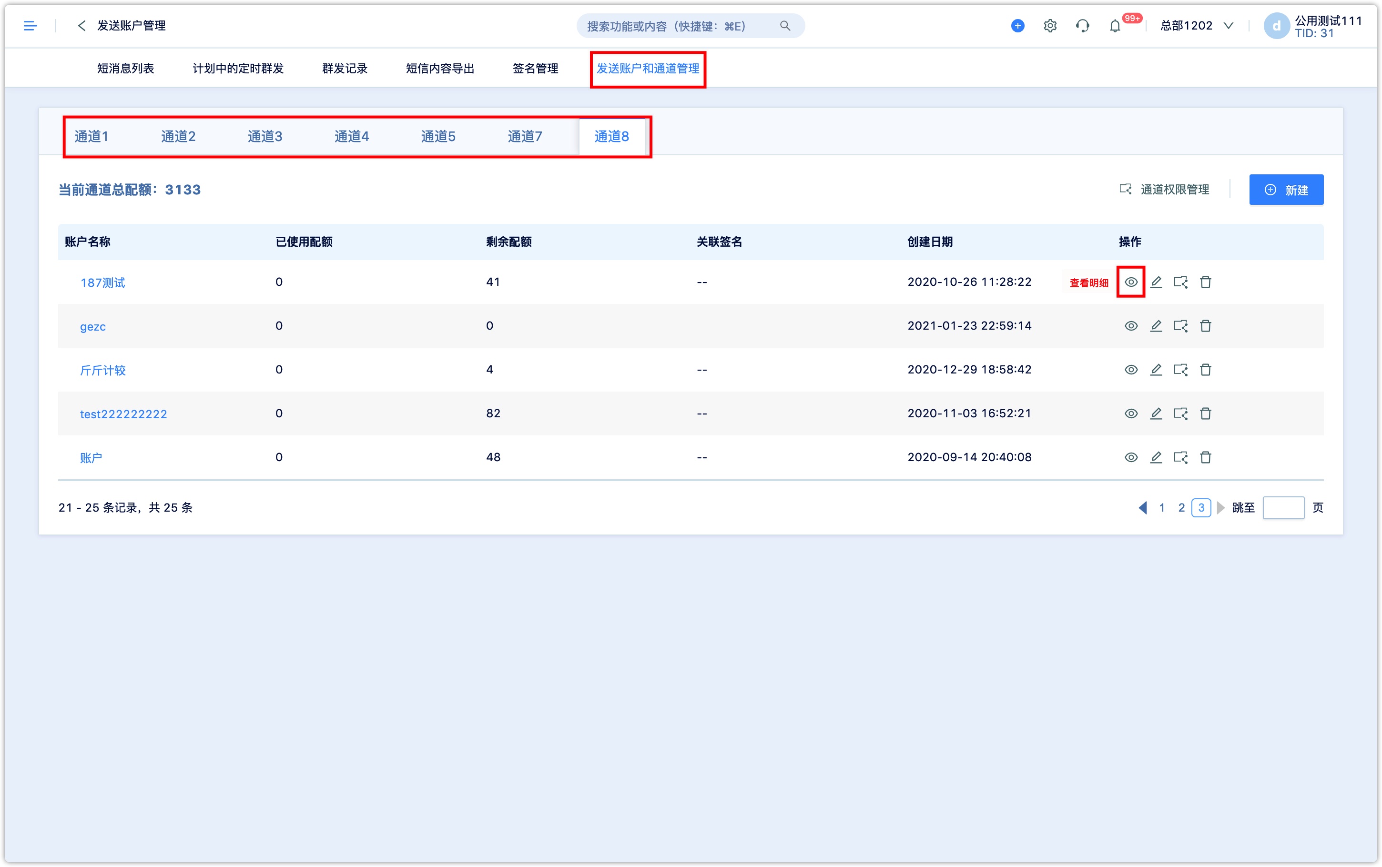Select the 通道4 tab
The image size is (1382, 867).
coord(352,136)
